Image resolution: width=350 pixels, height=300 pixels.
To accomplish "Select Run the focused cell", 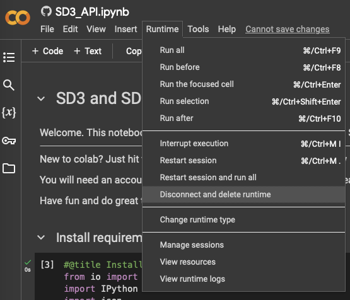I will click(244, 84).
